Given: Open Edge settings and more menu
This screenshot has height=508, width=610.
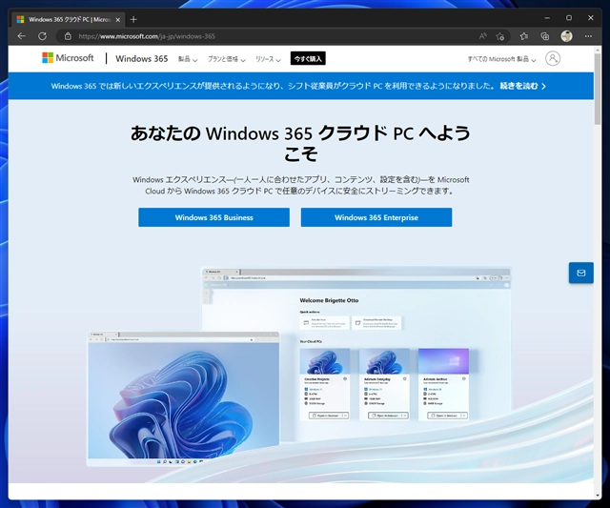Looking at the screenshot, I should click(x=588, y=36).
